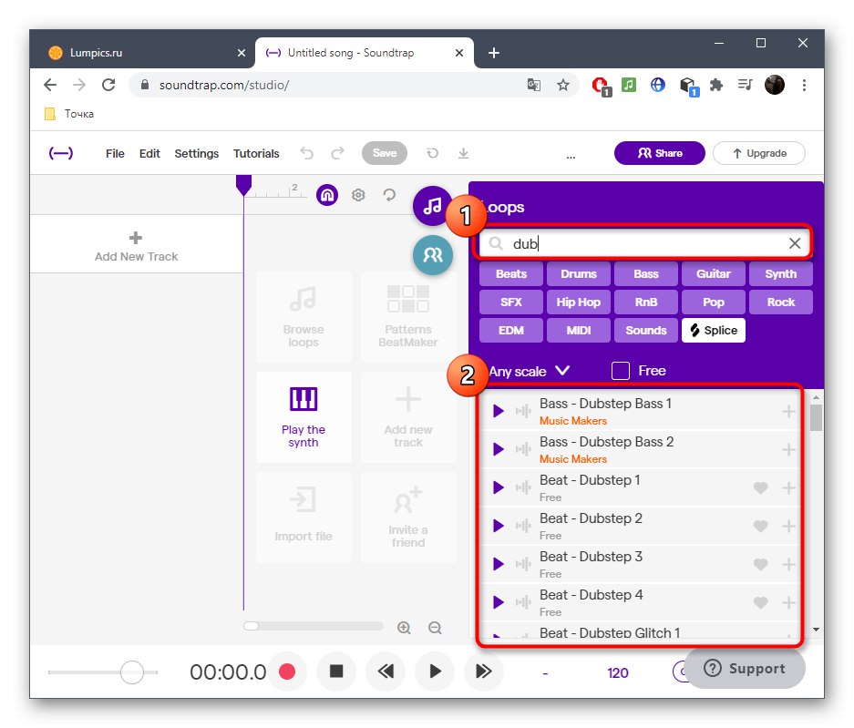Open the three-dots more options
This screenshot has width=854, height=728.
(571, 157)
